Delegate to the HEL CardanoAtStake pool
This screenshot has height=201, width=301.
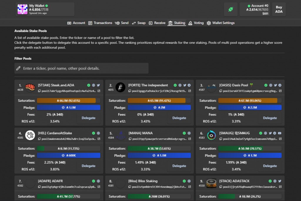(x=88, y=166)
